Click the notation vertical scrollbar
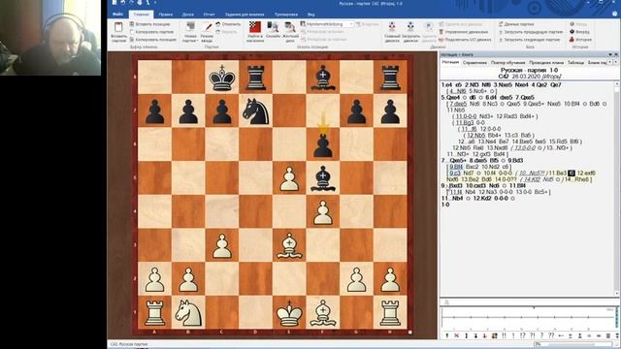621x349 pixels. pyautogui.click(x=617, y=188)
